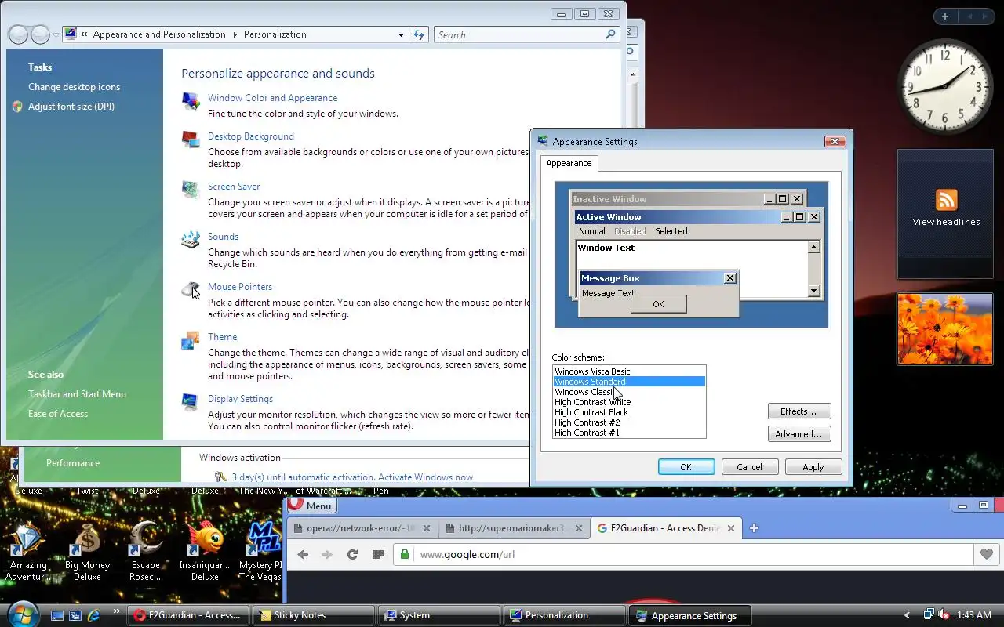
Task: Select Windows Vista Basic color scheme
Action: click(629, 371)
